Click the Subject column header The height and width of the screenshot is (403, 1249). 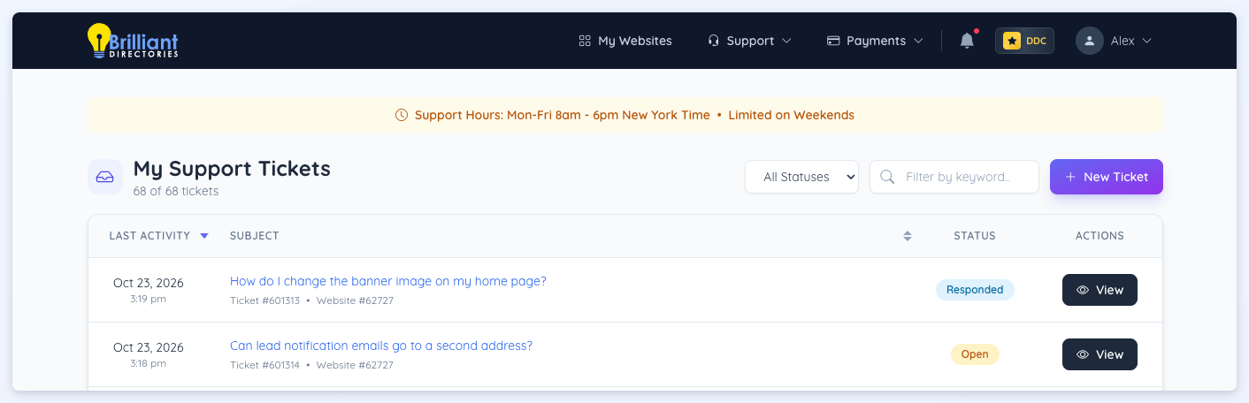tap(255, 236)
